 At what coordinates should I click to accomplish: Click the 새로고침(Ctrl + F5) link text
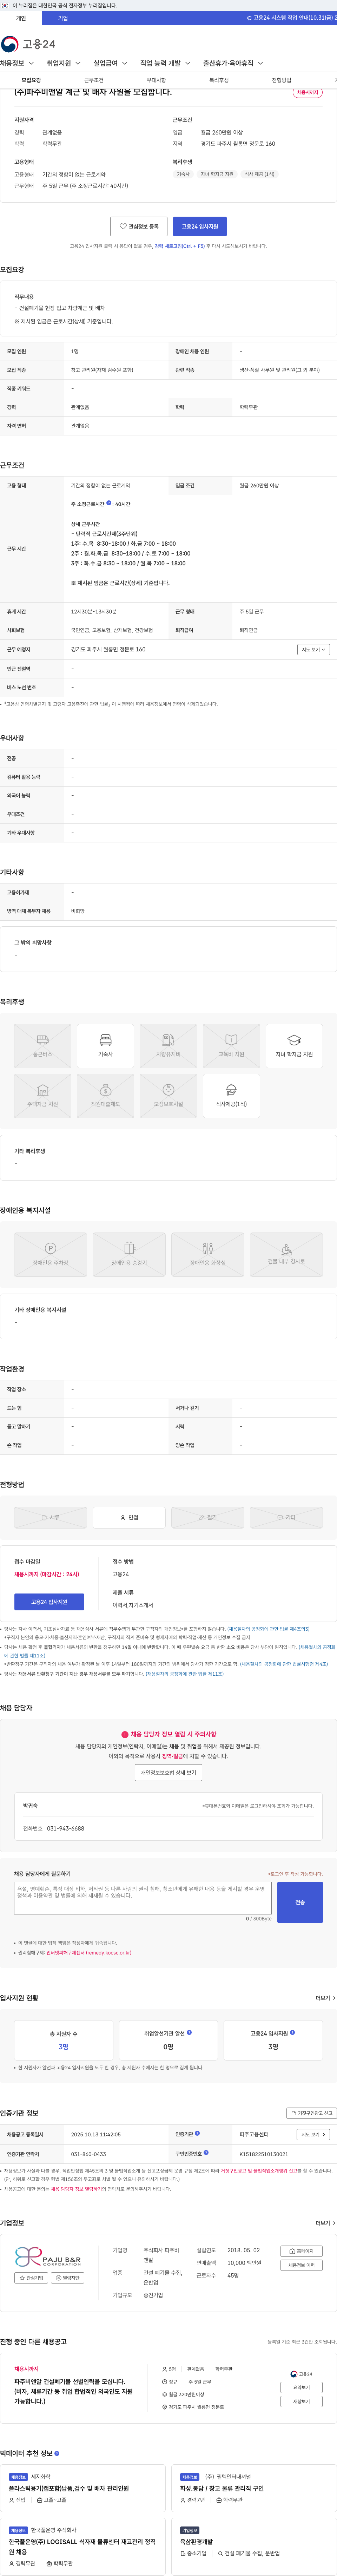click(x=180, y=246)
